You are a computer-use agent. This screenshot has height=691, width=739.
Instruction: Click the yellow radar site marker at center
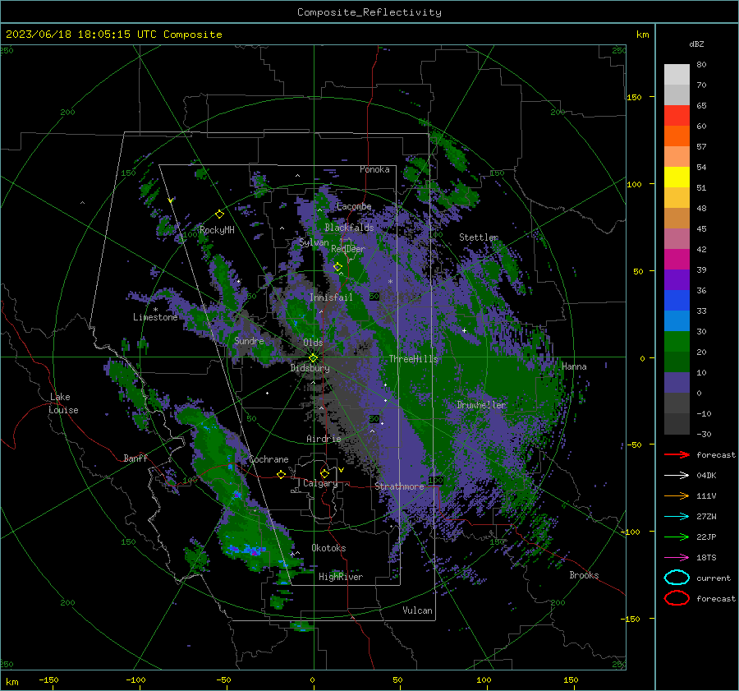[x=314, y=358]
